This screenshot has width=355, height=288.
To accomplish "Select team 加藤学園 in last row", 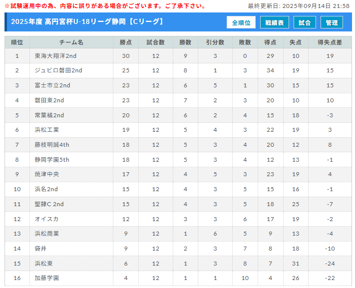I will (46, 278).
